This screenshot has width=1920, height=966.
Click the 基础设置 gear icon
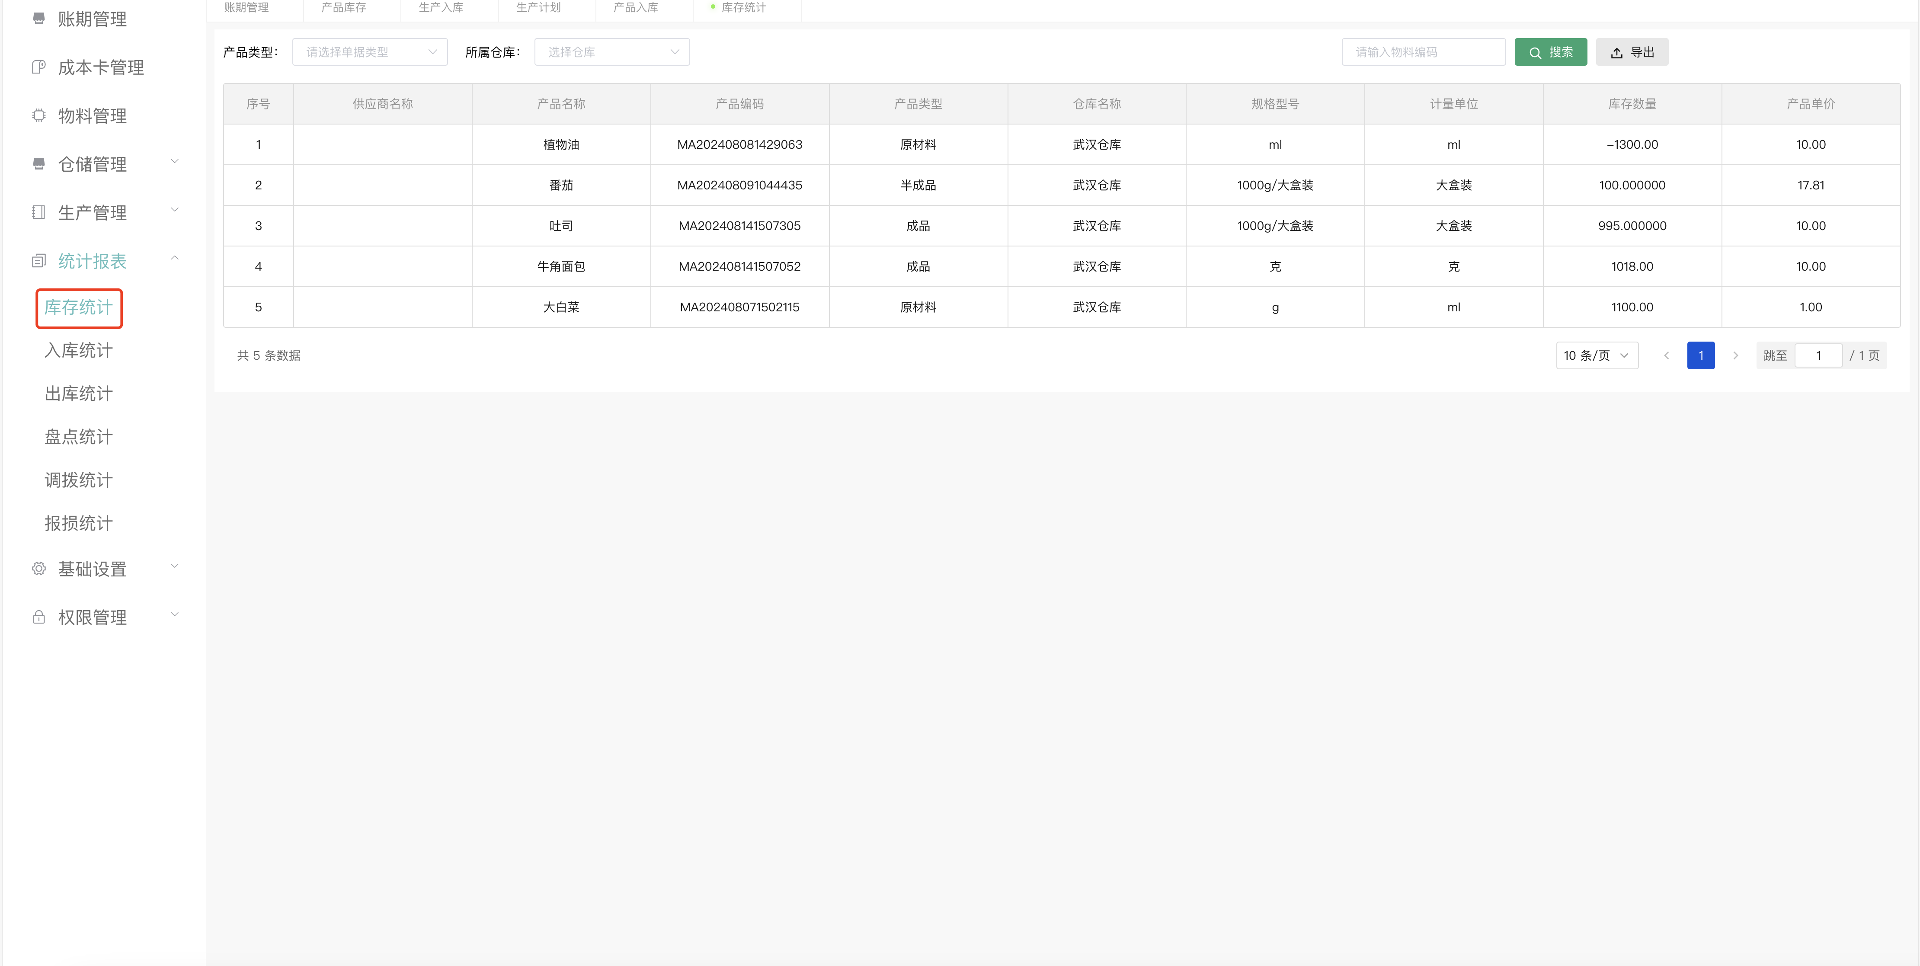[39, 569]
